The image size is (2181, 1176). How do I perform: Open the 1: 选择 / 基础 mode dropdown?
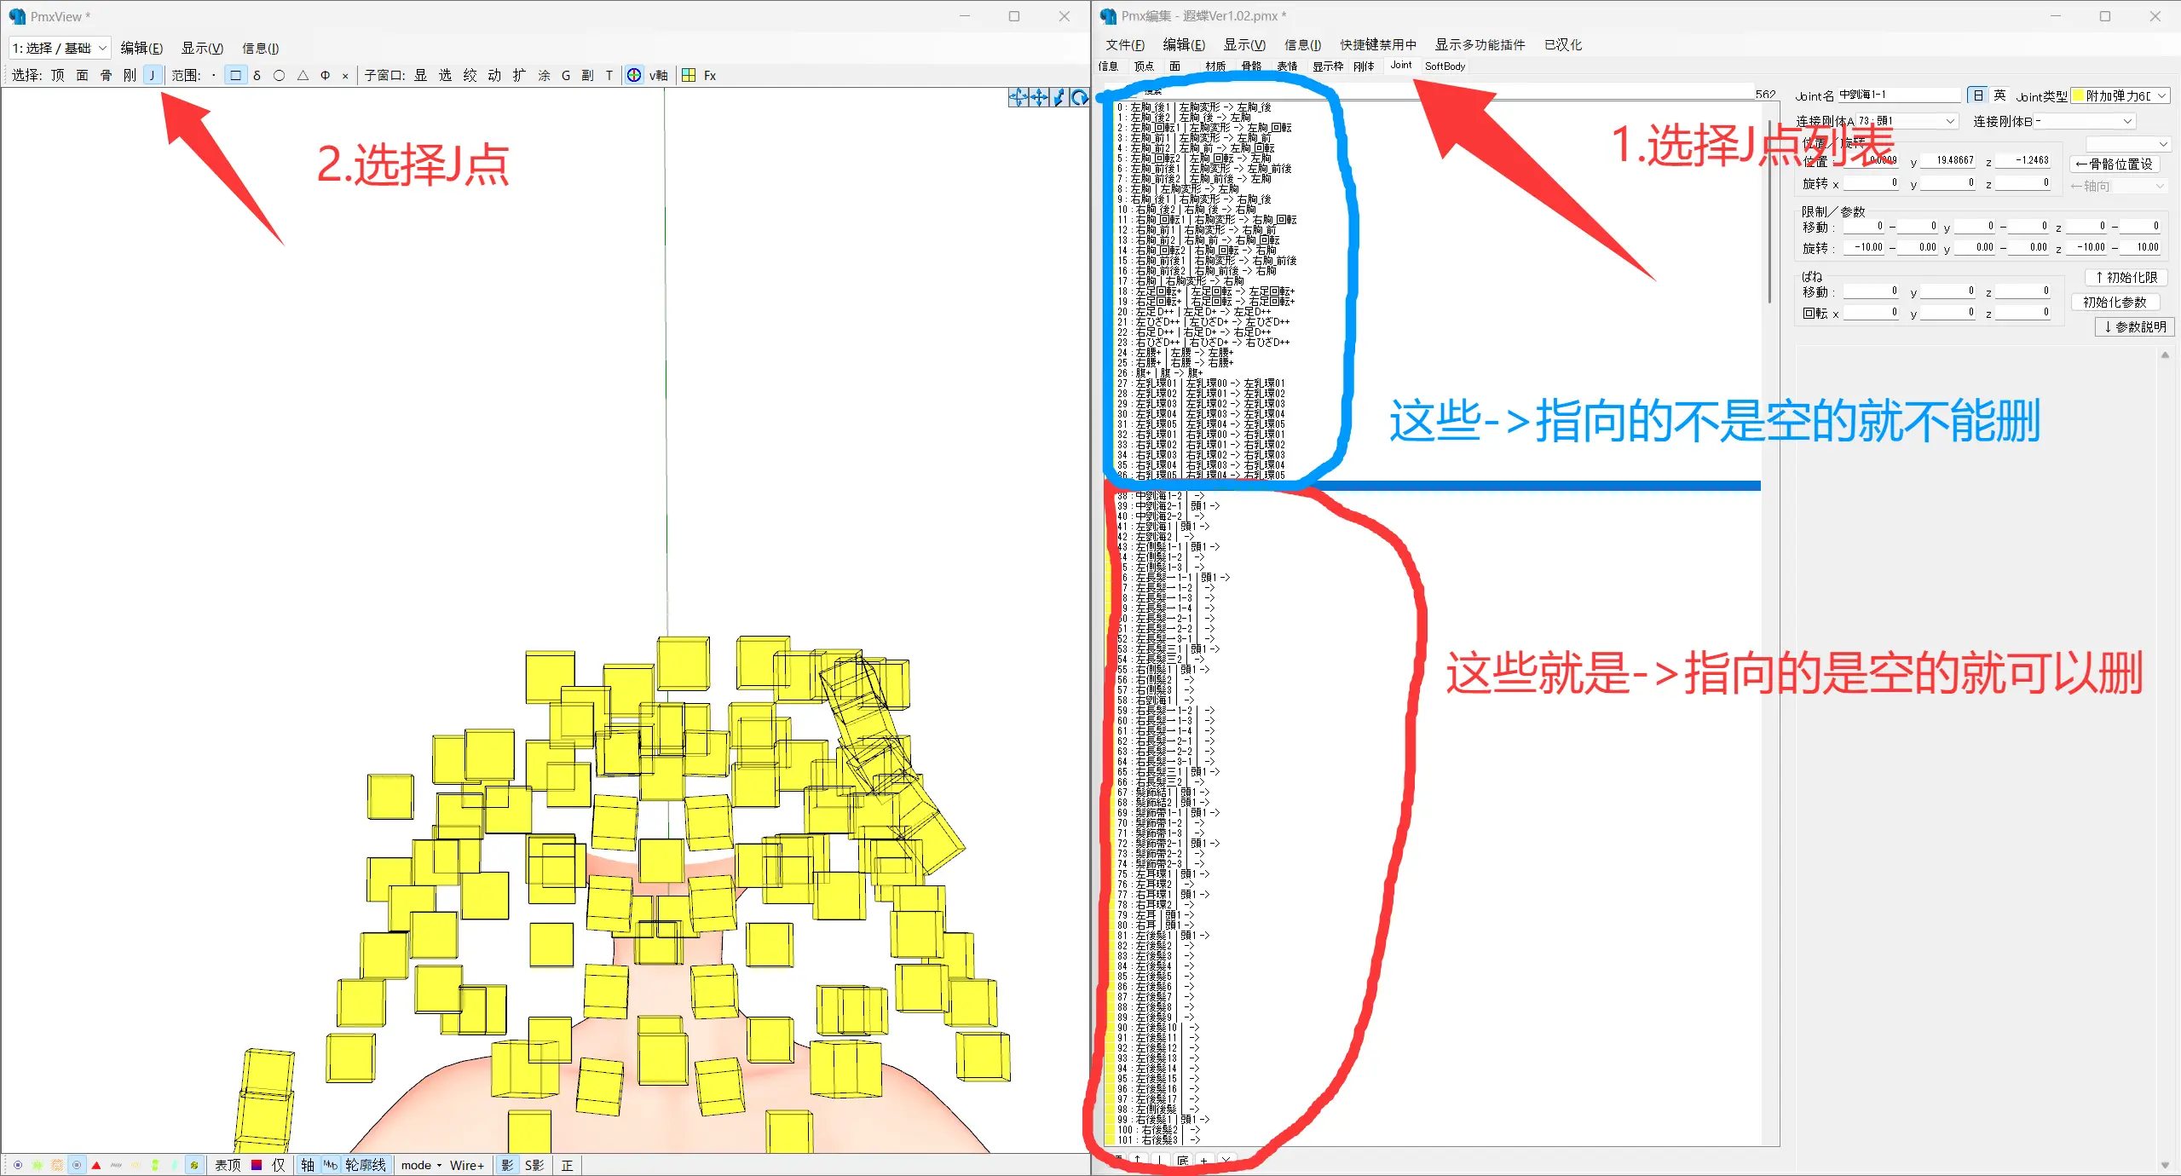tap(59, 48)
